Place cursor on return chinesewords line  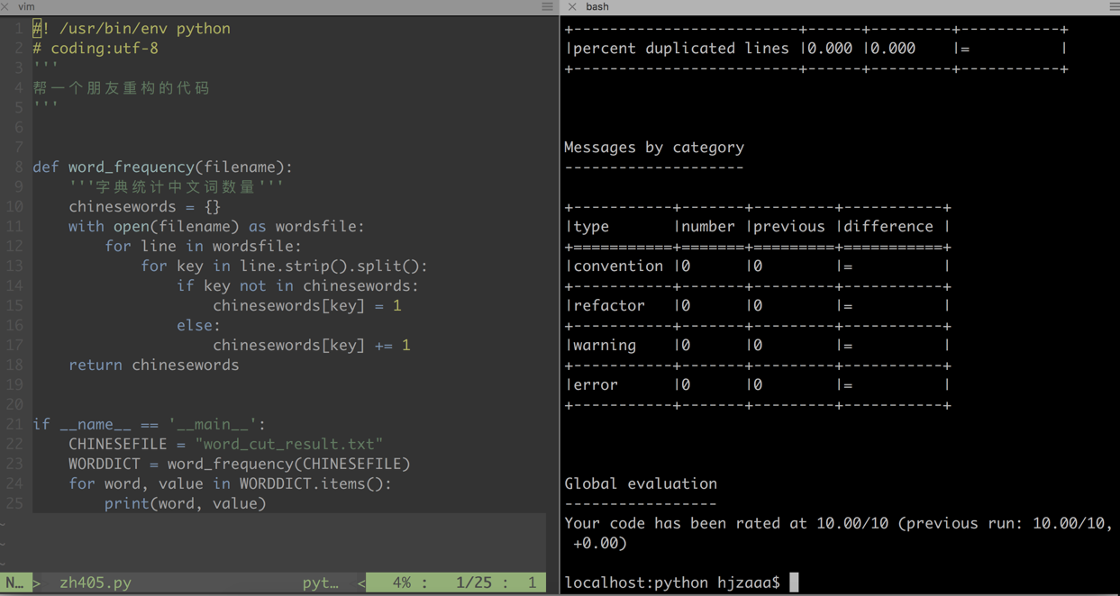(x=154, y=365)
